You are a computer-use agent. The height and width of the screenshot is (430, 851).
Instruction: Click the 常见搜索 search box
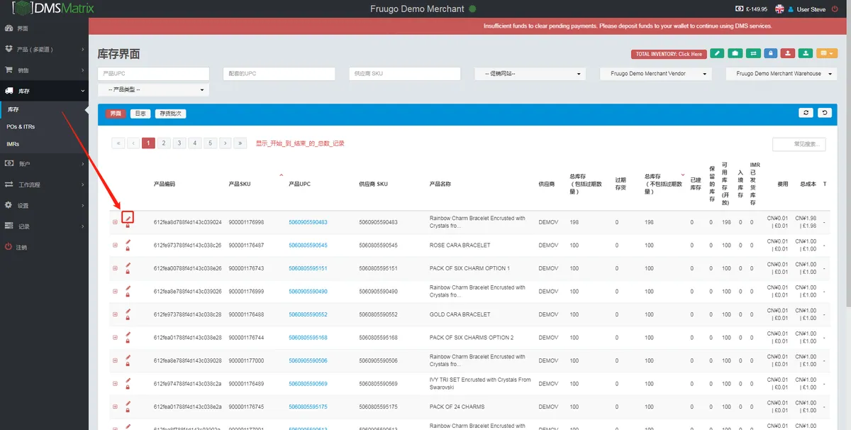coord(799,144)
